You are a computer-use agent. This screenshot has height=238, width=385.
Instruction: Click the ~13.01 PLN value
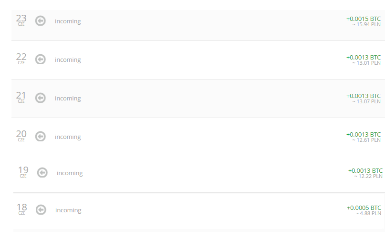tap(366, 63)
